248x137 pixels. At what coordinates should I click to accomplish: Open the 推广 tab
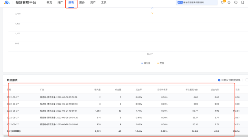tap(60, 2)
